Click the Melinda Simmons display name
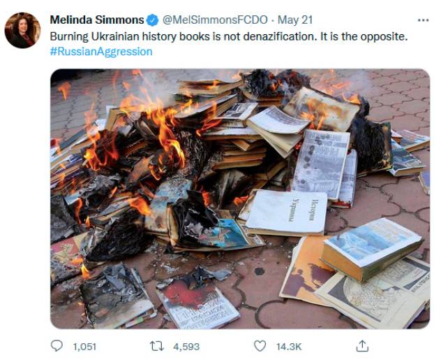Screen dimensions: 434x360 click(x=97, y=20)
